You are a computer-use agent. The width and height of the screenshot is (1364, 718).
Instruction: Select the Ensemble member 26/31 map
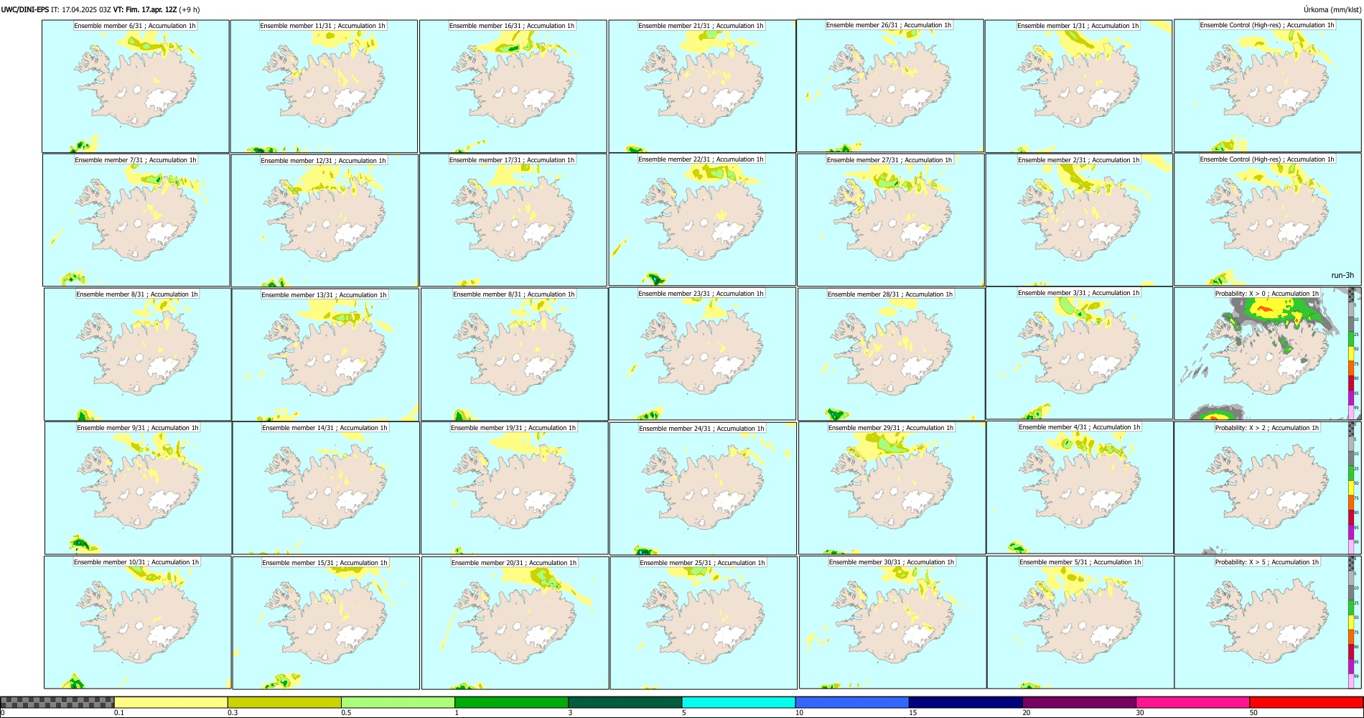point(890,85)
